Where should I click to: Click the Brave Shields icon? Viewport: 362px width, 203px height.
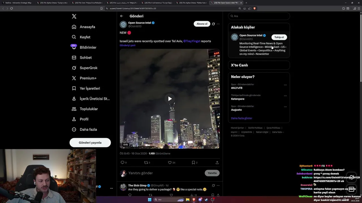point(255,8)
